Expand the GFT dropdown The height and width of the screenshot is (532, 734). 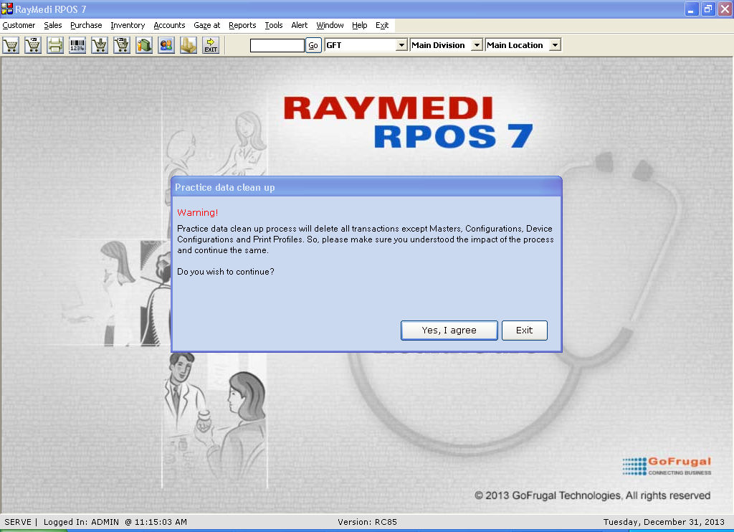[401, 45]
